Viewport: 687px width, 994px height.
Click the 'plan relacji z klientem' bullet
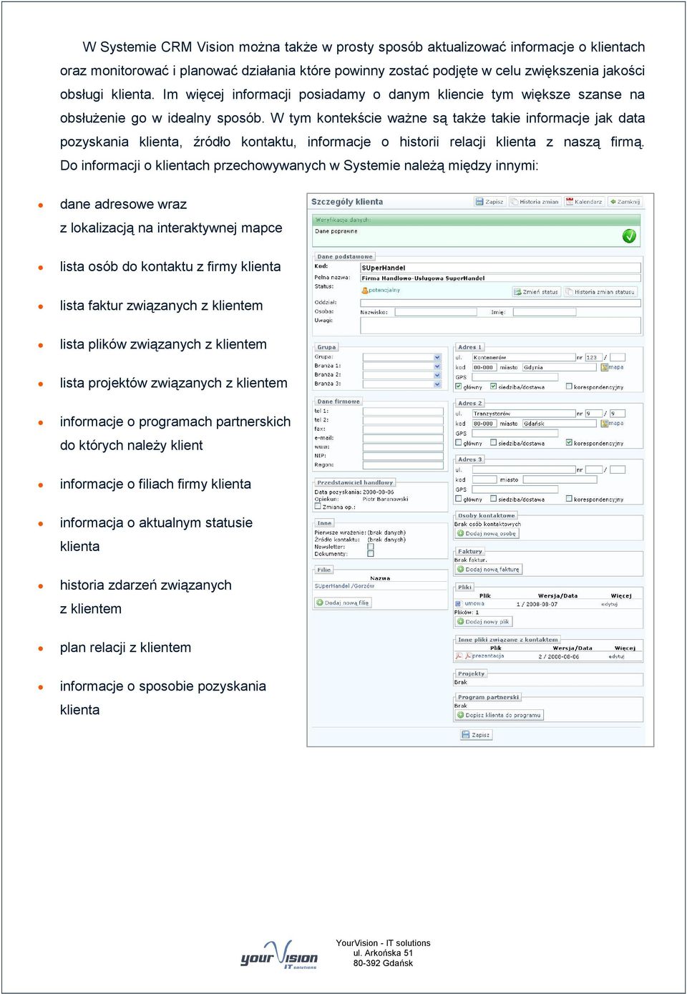point(125,648)
